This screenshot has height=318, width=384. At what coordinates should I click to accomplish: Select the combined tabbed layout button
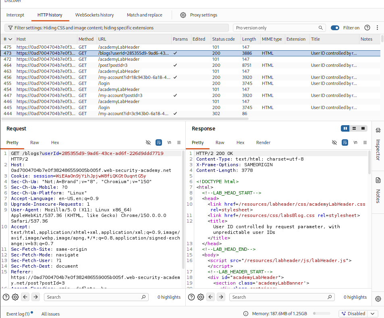point(363,128)
